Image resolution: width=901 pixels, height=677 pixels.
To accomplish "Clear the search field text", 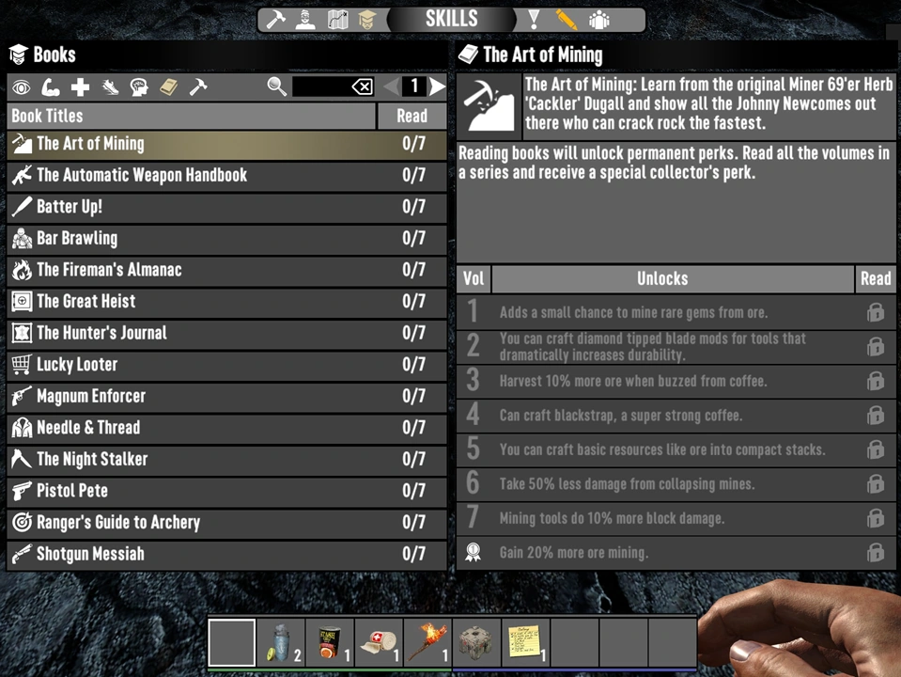I will pos(362,87).
